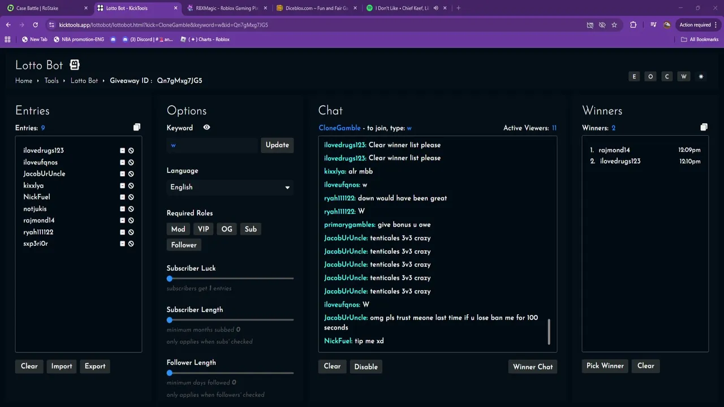Image resolution: width=724 pixels, height=407 pixels.
Task: Click the remove icon next to ilovedrugs123 entry
Action: point(122,151)
